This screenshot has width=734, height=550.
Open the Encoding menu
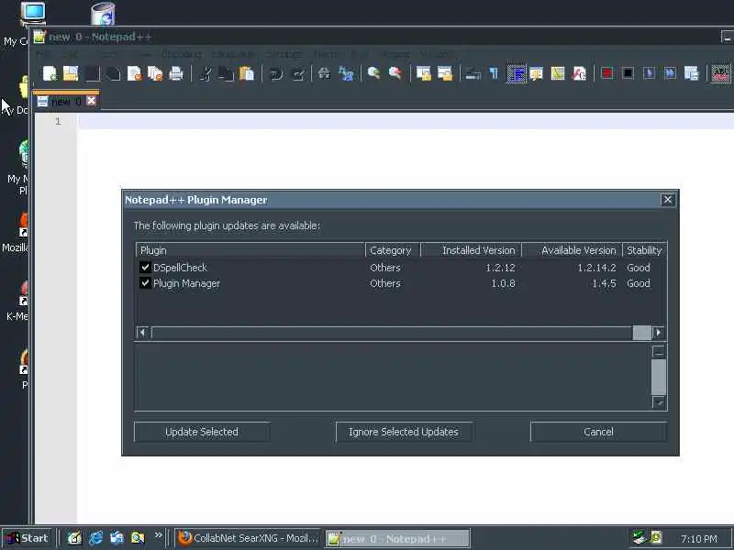point(181,54)
